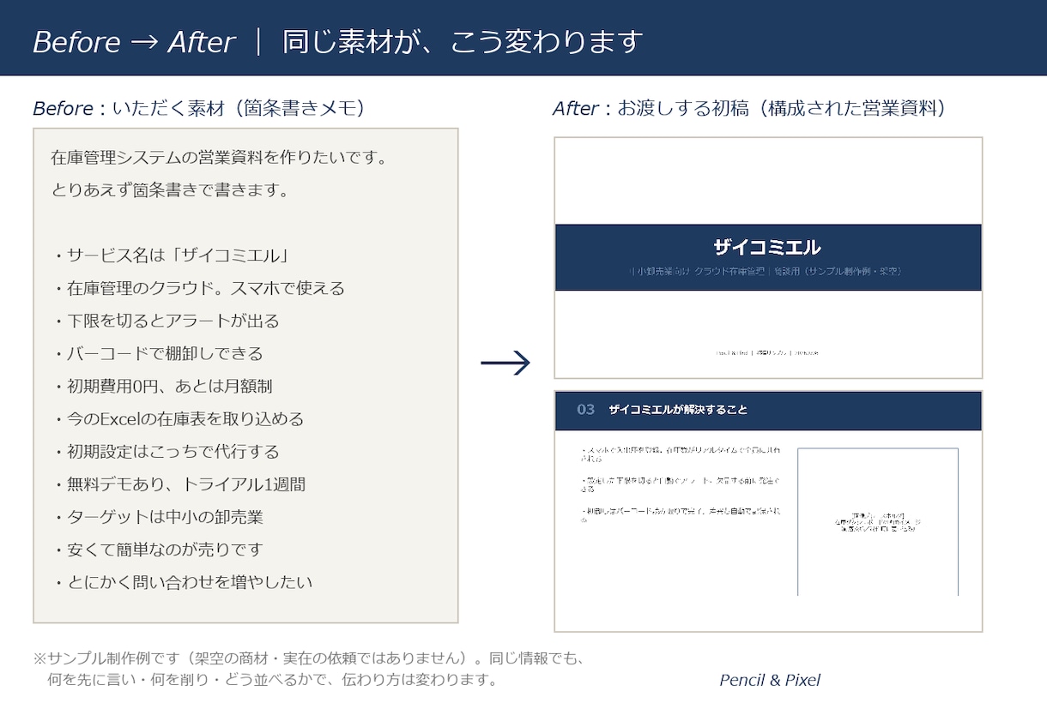Click the bullet '下限を切るとアラートが出る'
The height and width of the screenshot is (703, 1047).
(166, 321)
